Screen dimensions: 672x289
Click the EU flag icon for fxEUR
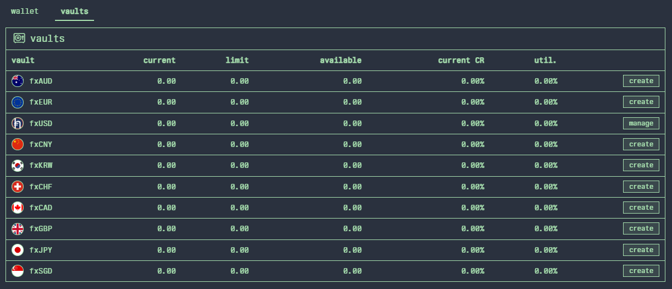(x=18, y=102)
